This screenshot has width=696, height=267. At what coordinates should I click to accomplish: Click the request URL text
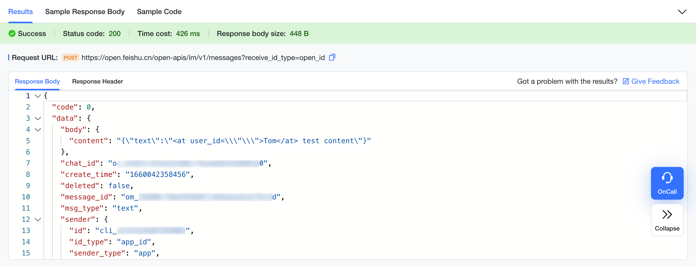[203, 58]
